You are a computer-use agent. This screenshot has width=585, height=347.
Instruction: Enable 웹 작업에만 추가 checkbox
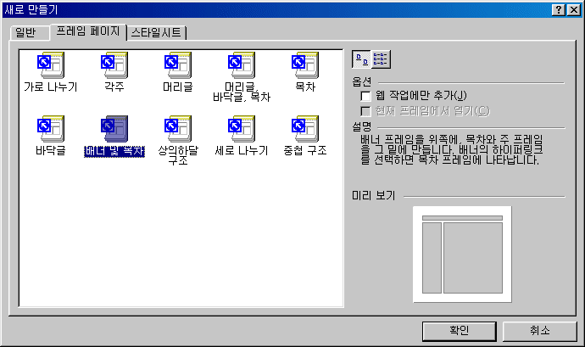click(x=365, y=97)
